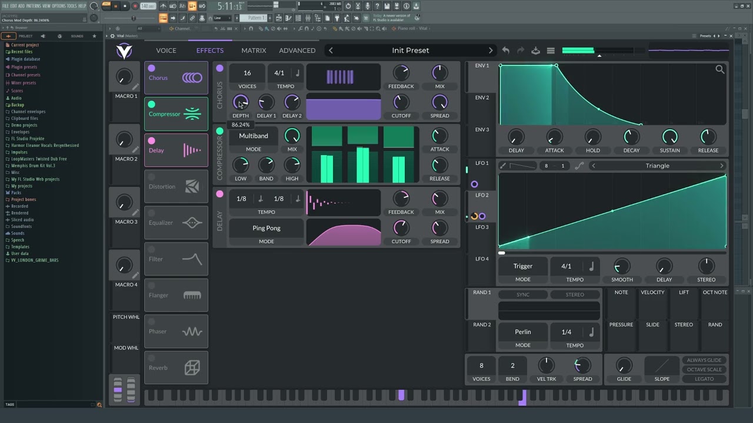Click the Phaser waveform icon
Viewport: 753px width, 423px height.
pos(192,332)
